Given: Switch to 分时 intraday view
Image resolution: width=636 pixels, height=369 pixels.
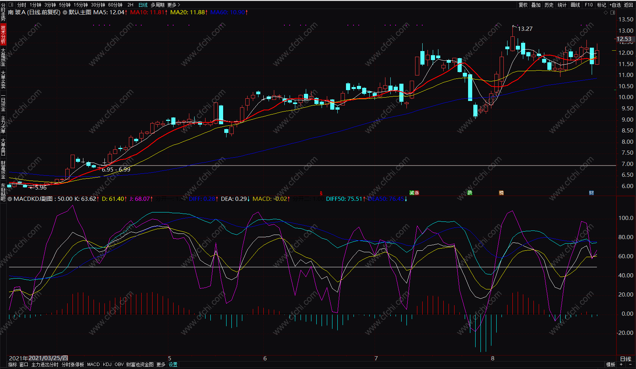Looking at the screenshot, I should coord(22,5).
